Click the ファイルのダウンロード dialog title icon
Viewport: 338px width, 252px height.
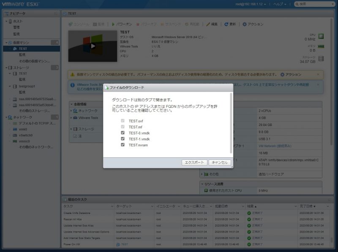(107, 88)
